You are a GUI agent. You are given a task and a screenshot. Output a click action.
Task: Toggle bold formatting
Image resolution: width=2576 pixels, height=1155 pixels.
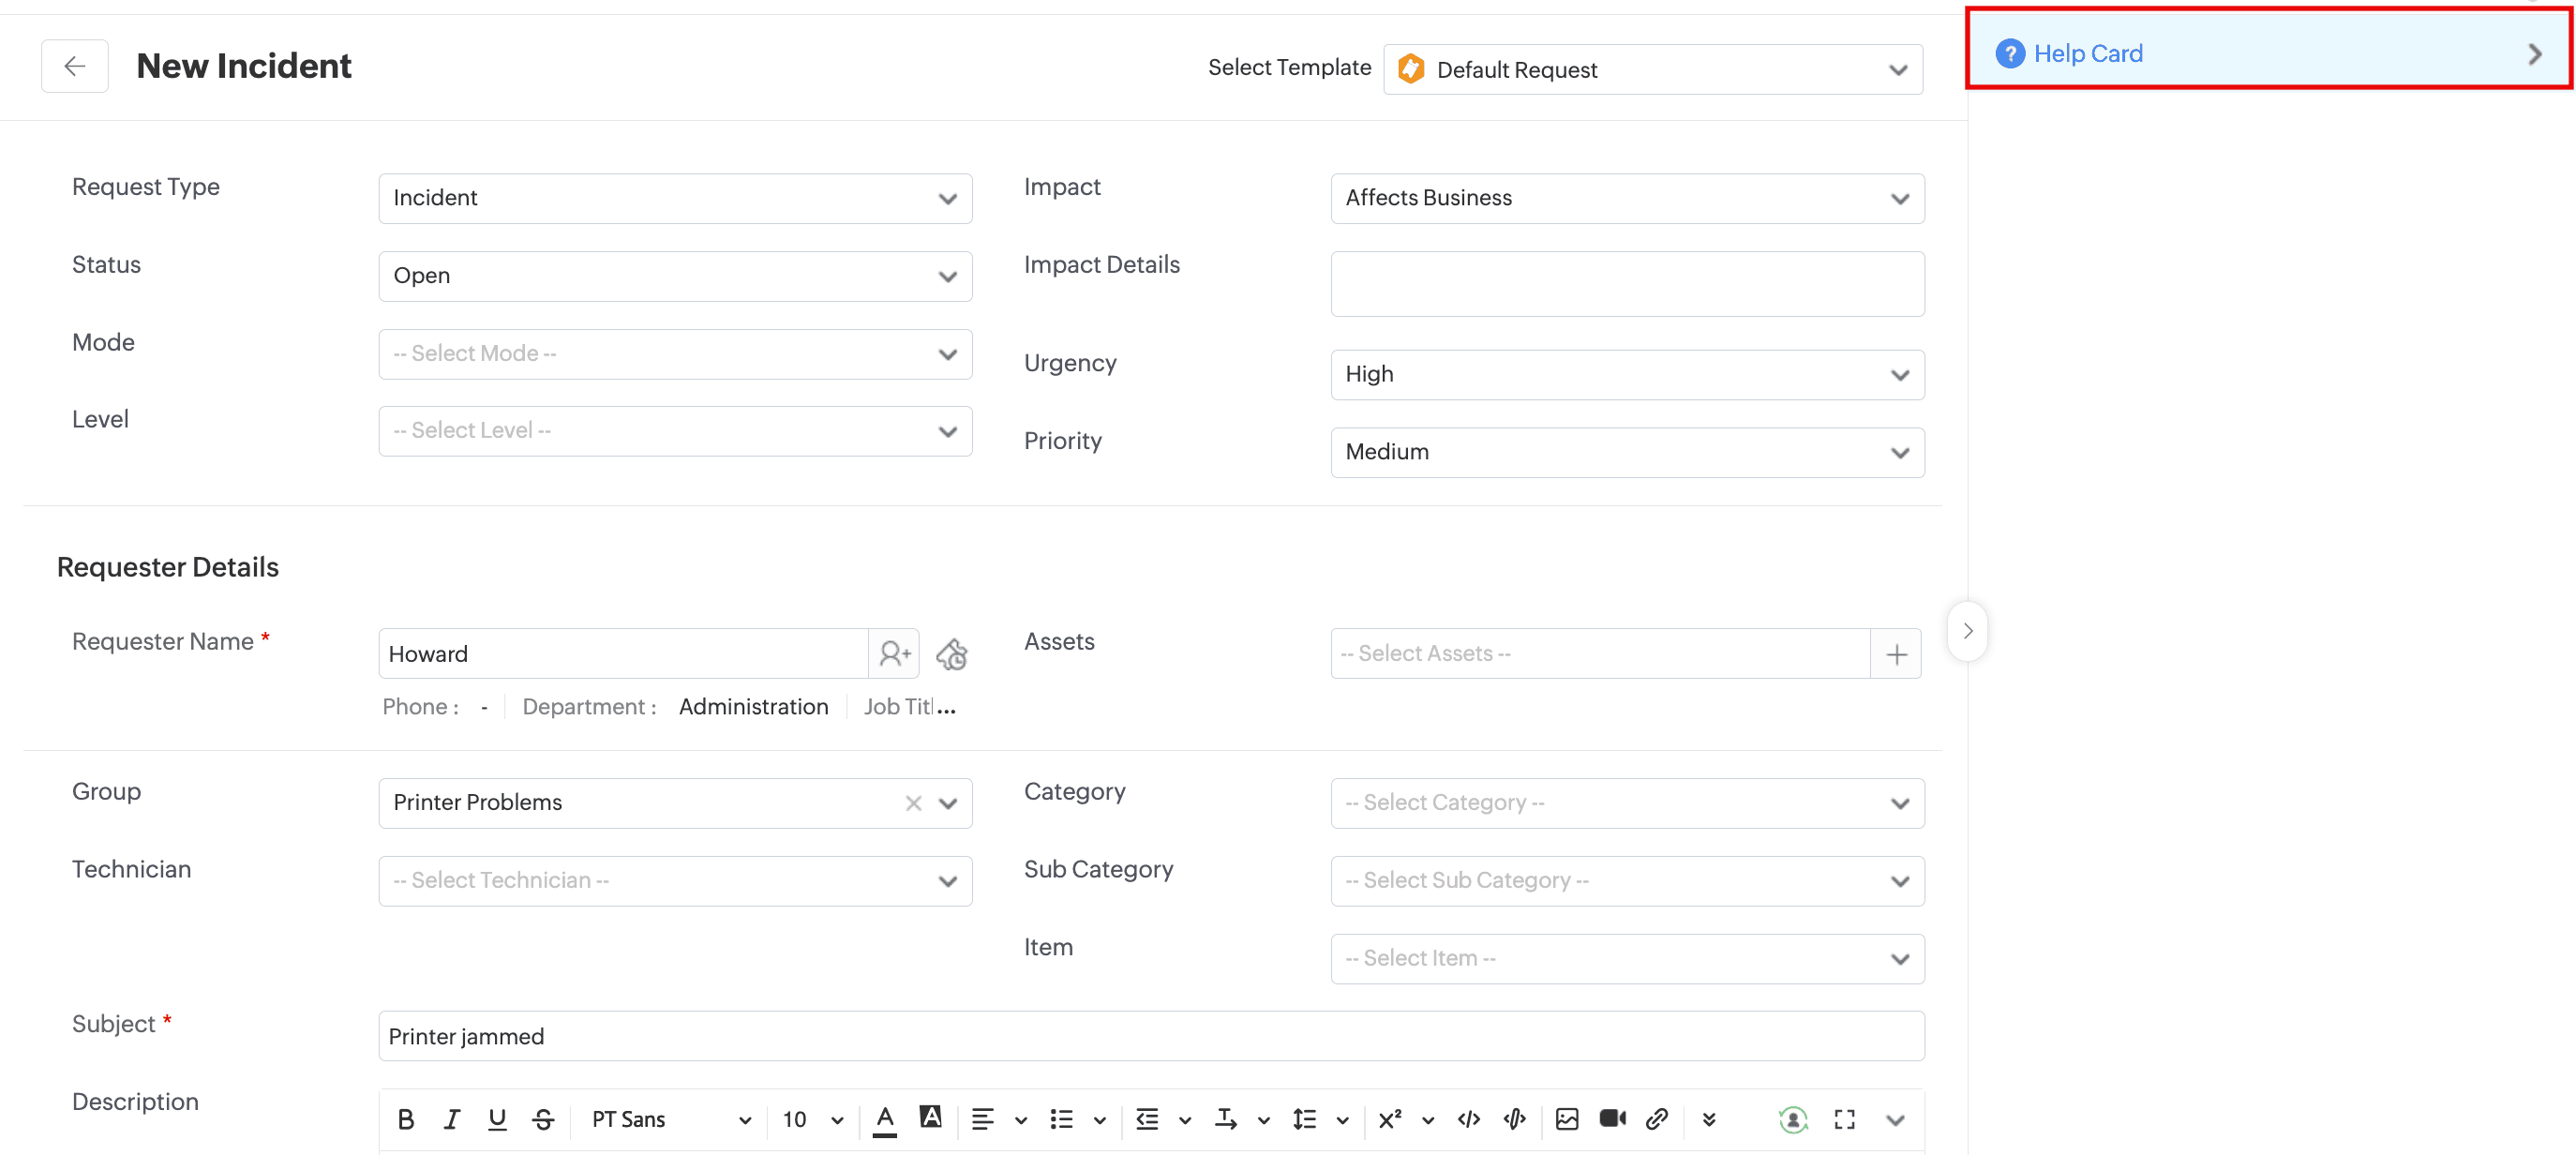[x=405, y=1120]
